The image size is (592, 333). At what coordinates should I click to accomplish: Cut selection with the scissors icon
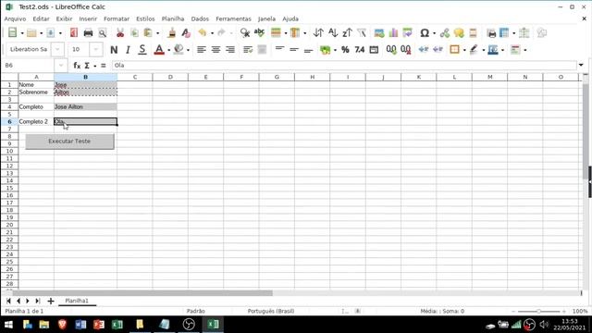pos(120,33)
